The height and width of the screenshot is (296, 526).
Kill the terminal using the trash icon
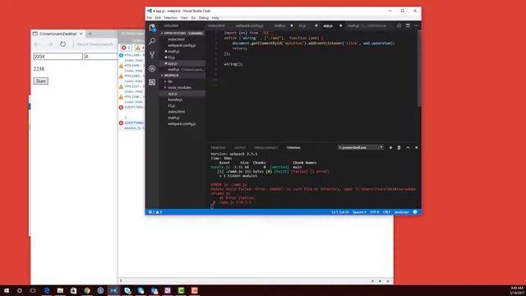point(399,148)
